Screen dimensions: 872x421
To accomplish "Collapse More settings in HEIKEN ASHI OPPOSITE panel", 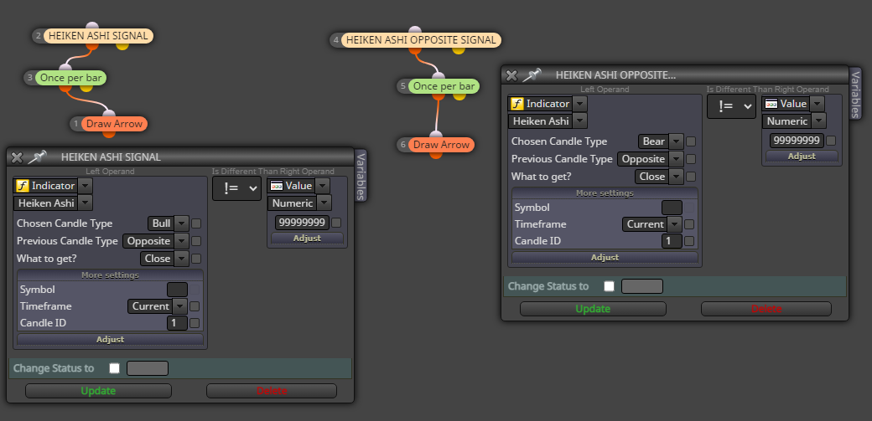I will click(605, 193).
